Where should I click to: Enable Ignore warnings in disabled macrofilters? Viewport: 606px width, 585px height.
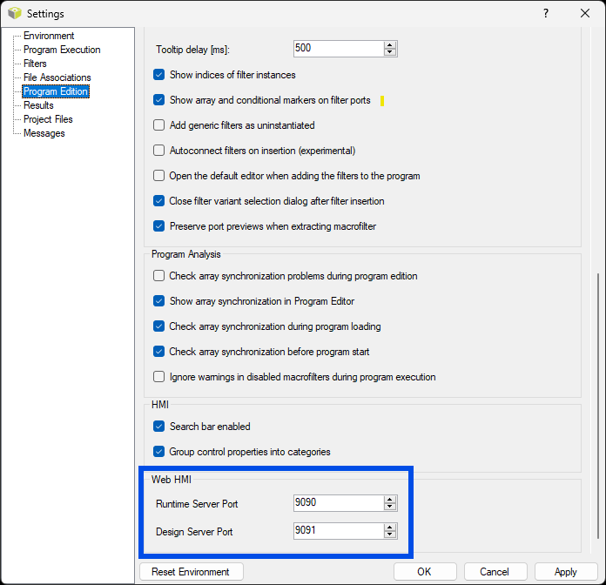(x=158, y=377)
